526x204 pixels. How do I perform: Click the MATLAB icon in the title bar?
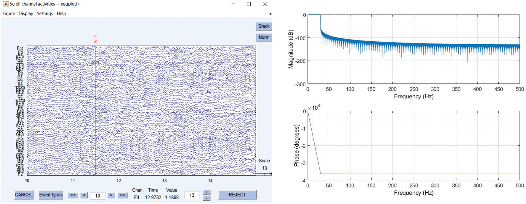(5, 4)
